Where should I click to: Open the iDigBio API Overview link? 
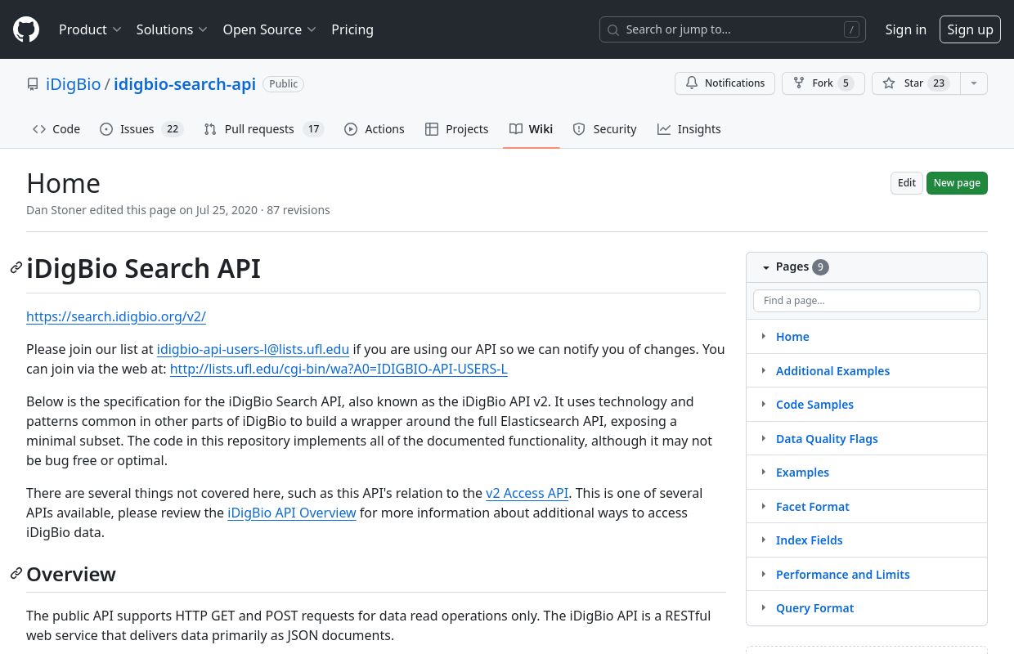(x=292, y=513)
